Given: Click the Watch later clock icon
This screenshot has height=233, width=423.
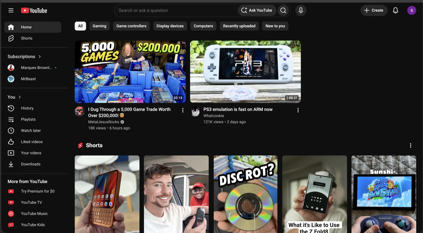Looking at the screenshot, I should (11, 131).
